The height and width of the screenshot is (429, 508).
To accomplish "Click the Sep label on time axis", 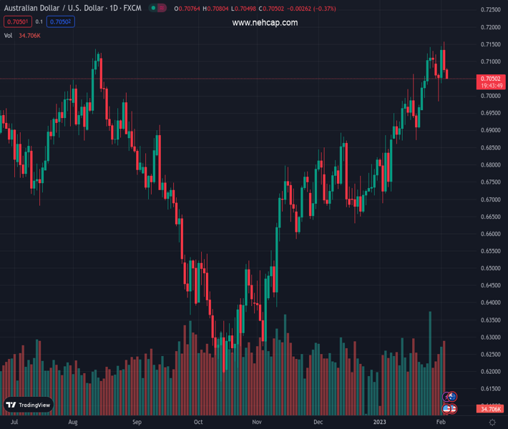I will pos(137,422).
